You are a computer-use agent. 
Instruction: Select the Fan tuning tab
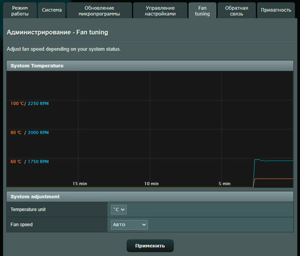coord(202,11)
